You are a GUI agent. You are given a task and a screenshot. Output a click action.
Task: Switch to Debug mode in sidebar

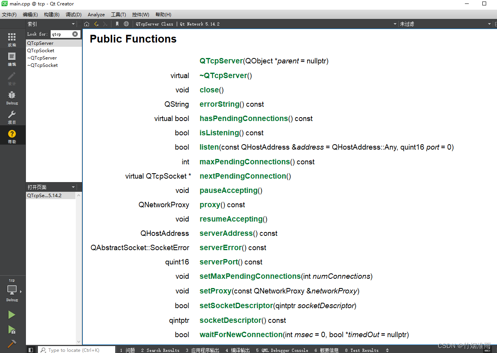pos(12,97)
